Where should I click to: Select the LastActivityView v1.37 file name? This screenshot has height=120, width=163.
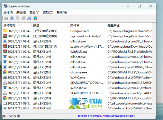point(87,46)
